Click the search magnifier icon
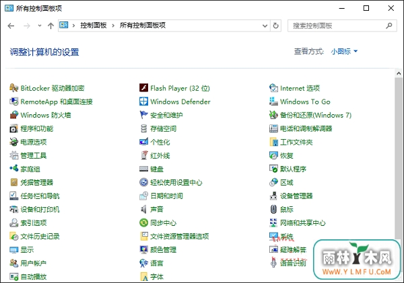This screenshot has height=283, width=404. (x=389, y=26)
